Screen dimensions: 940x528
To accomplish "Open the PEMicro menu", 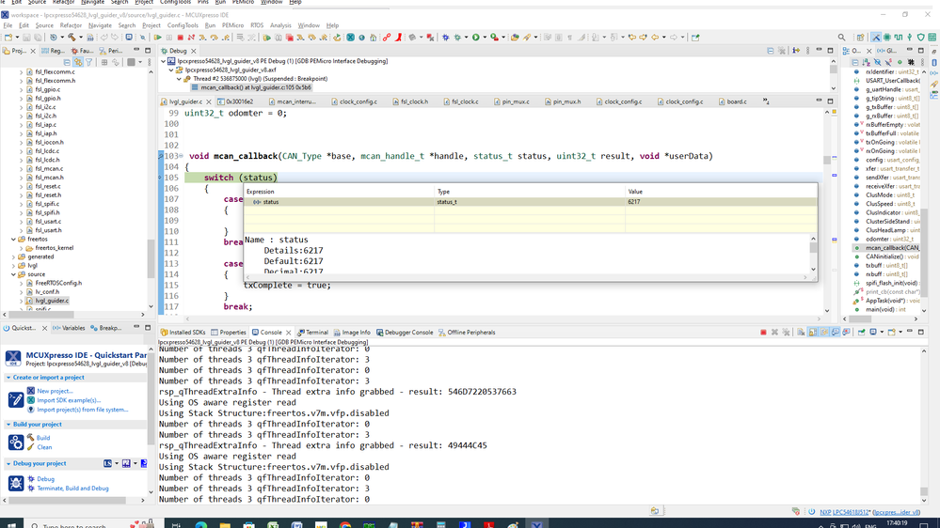I will click(232, 25).
